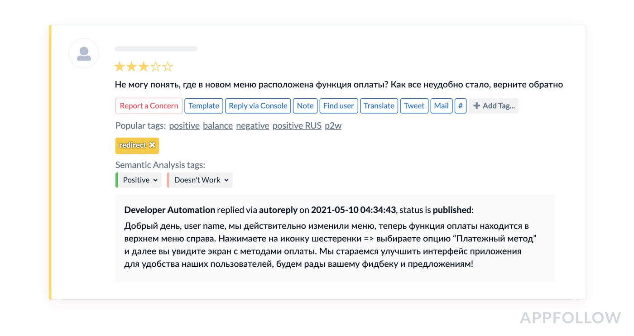Remove the redirect tag with the X
The width and height of the screenshot is (634, 336).
(152, 145)
